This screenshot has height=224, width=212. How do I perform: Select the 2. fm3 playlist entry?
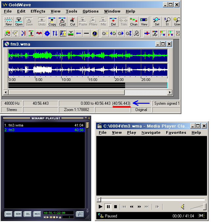(44, 130)
